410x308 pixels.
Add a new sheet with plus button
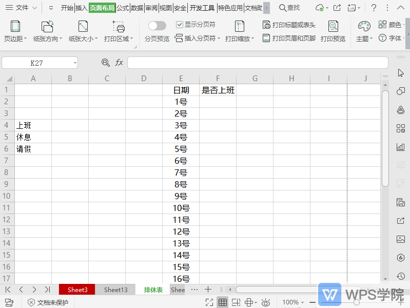tap(208, 290)
